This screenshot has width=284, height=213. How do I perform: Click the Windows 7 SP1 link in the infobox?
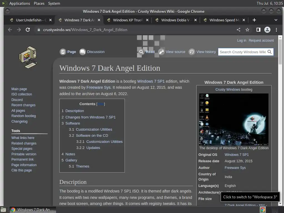(x=237, y=155)
